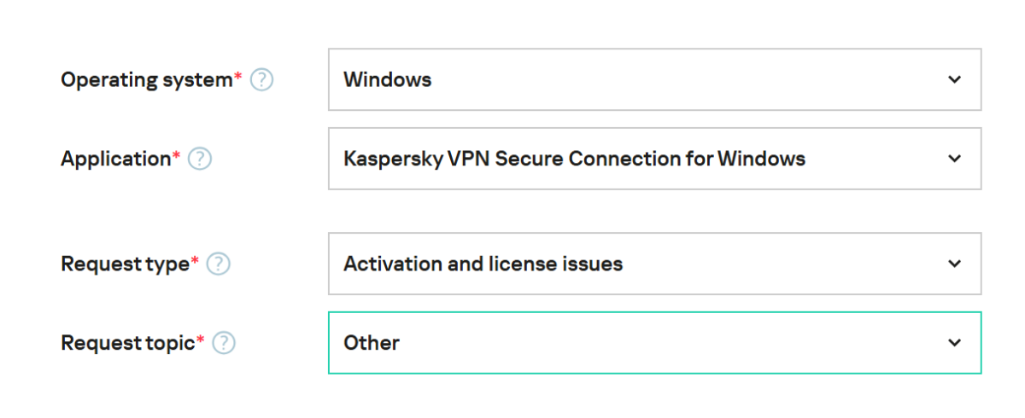Viewport: 1025px width, 418px height.
Task: Click the question mark beside Request type
Action: [219, 264]
